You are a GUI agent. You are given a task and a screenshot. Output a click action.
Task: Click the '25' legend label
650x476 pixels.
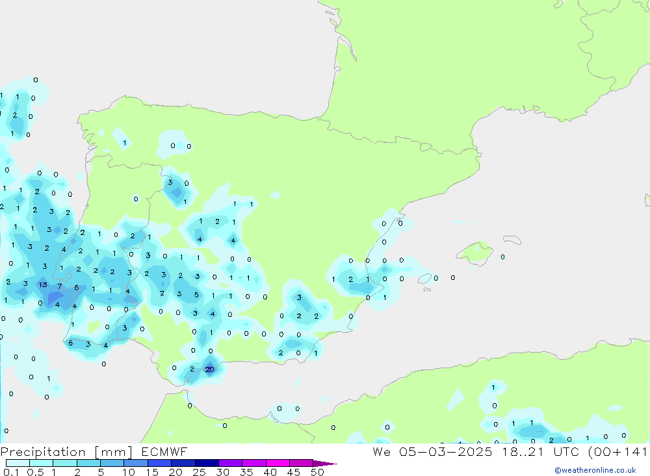[x=199, y=472]
